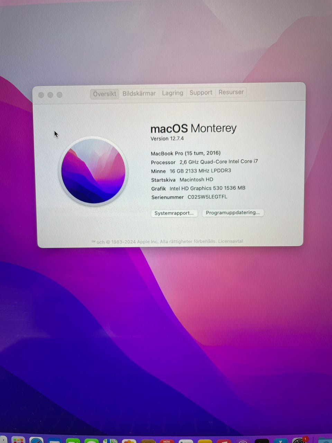The width and height of the screenshot is (332, 443).
Task: Click the macOS Monterey circular logo
Action: [x=93, y=171]
